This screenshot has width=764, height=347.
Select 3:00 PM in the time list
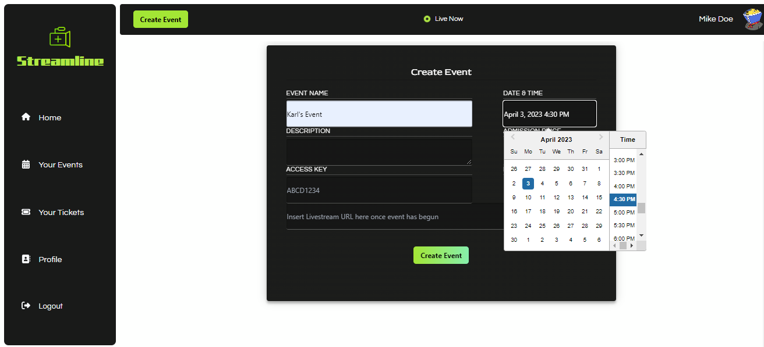[624, 160]
